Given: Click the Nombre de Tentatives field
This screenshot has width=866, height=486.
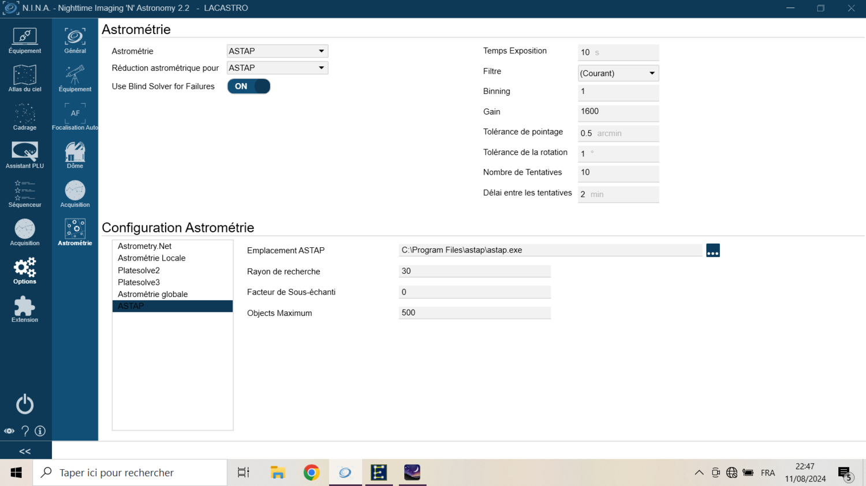Looking at the screenshot, I should (618, 174).
